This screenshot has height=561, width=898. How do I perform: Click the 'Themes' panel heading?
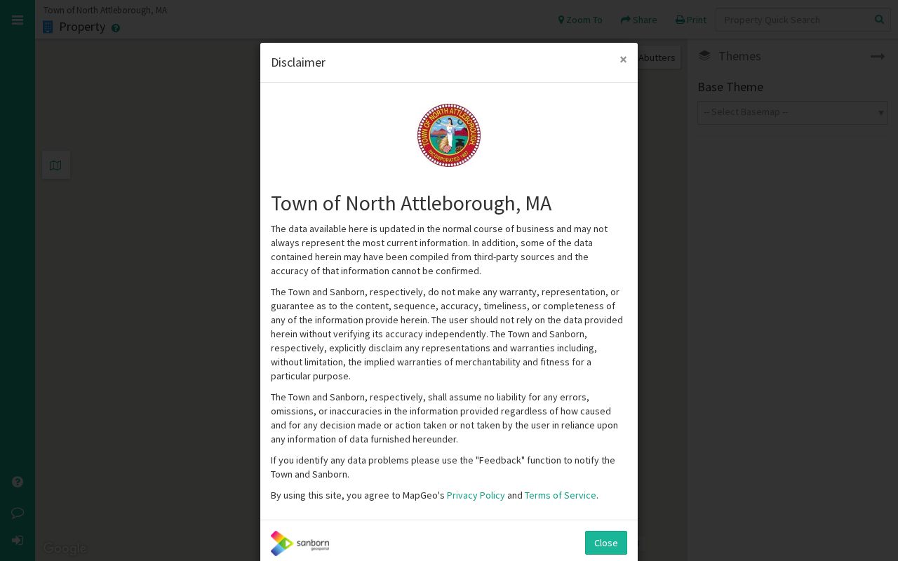(x=739, y=56)
